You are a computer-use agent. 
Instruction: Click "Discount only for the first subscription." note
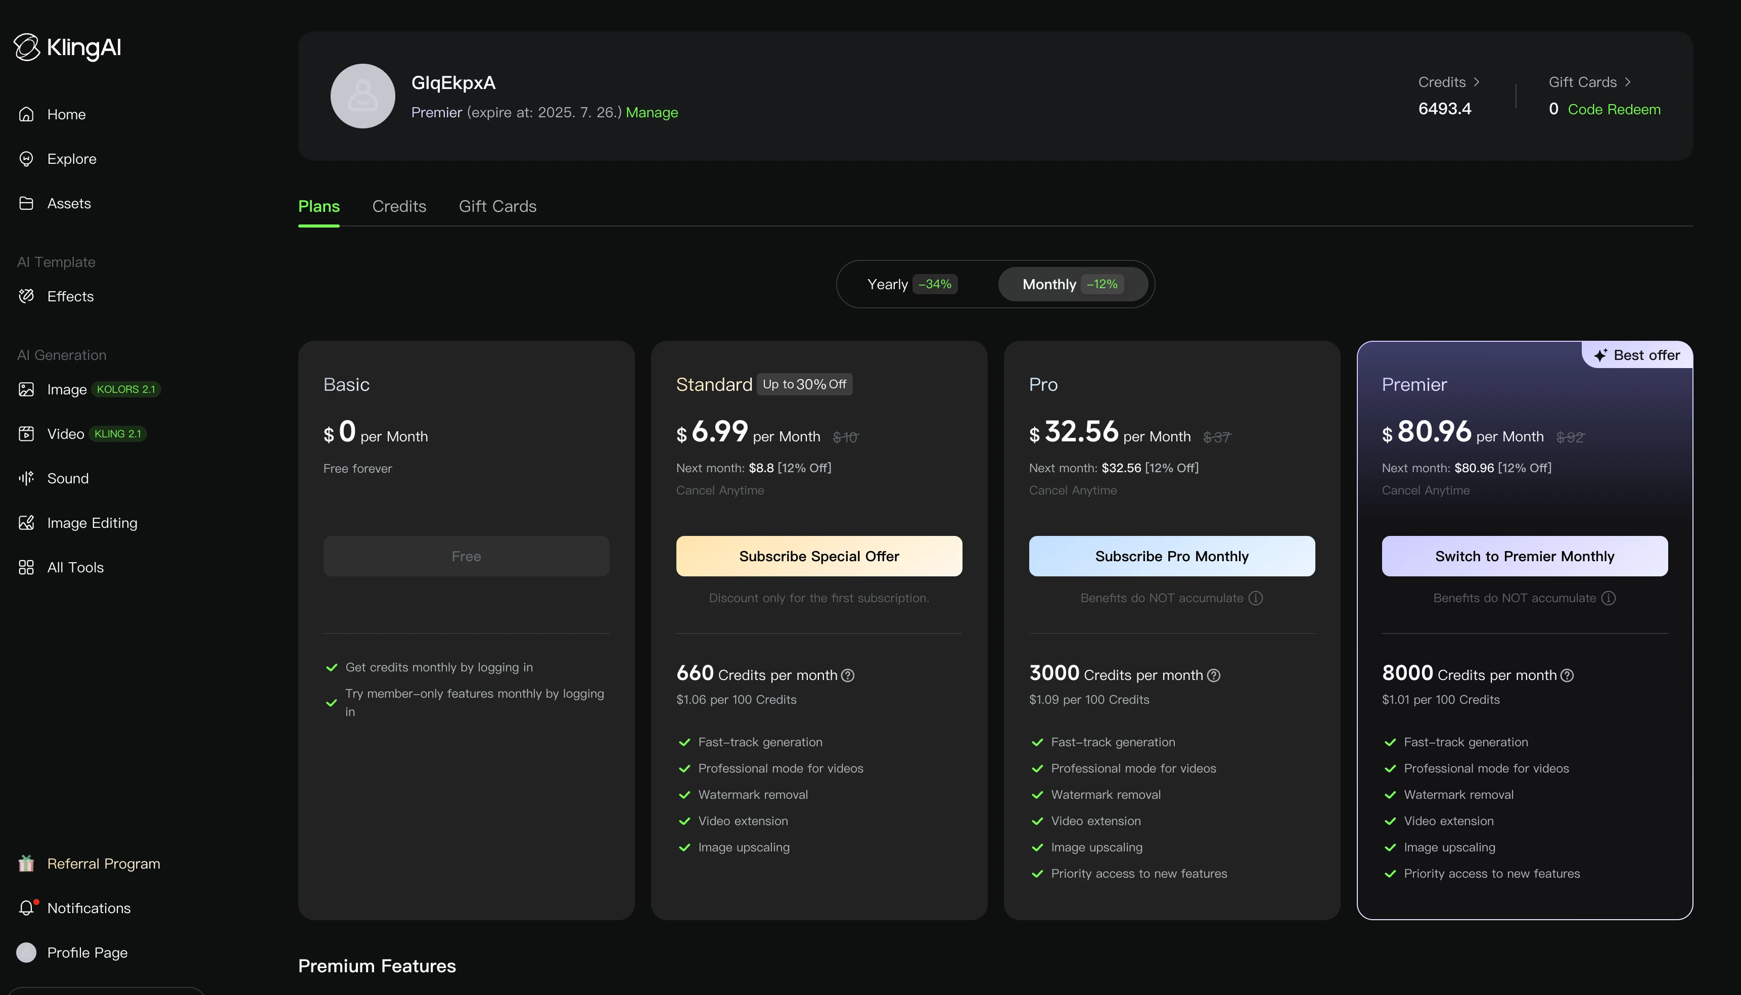click(818, 598)
